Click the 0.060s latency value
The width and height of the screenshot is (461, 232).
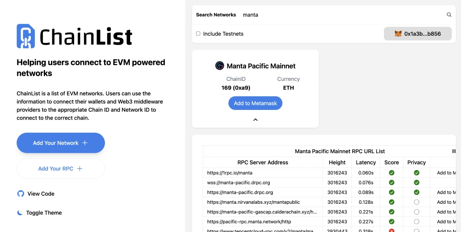366,173
